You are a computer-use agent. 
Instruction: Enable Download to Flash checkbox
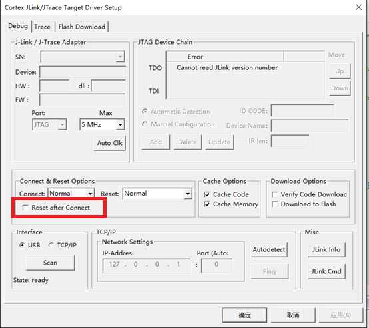[x=274, y=204]
